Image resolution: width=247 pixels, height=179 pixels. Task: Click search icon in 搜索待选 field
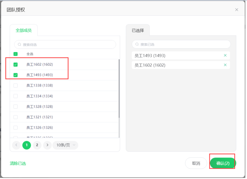pos(19,45)
